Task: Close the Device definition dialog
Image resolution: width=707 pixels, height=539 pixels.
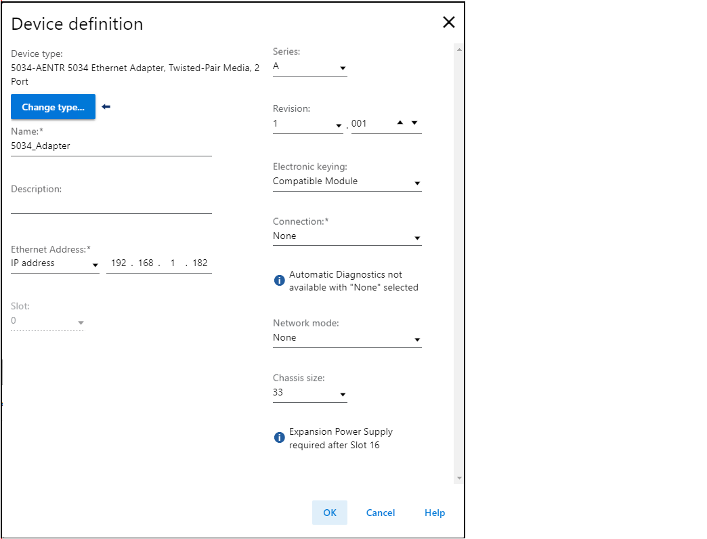Action: coord(448,22)
